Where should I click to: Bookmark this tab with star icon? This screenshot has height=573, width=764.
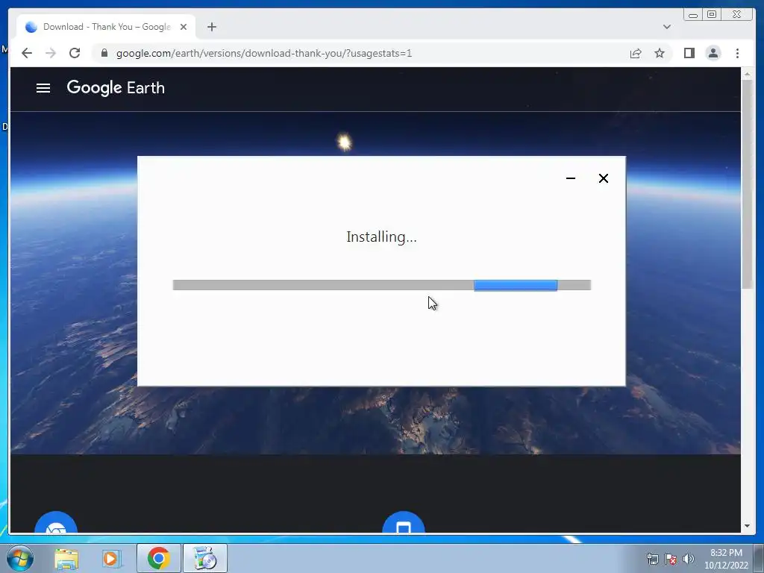(660, 53)
